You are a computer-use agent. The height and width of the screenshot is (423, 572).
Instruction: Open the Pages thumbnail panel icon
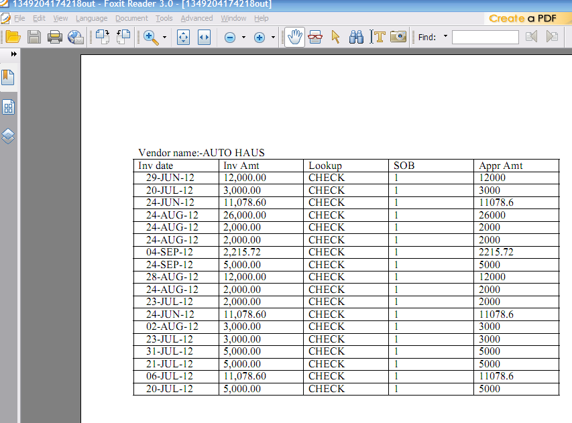pyautogui.click(x=9, y=106)
